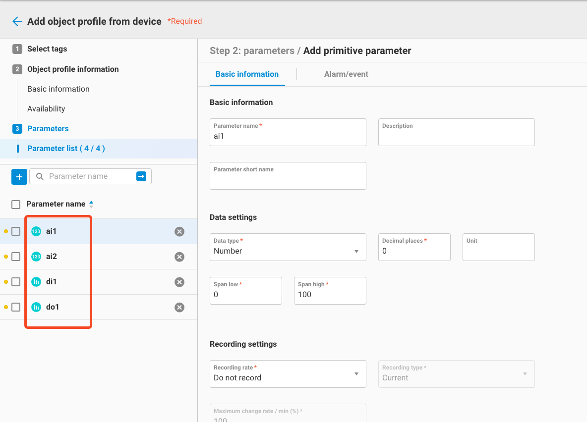Viewport: 587px width, 422px height.
Task: Select the do1 parameter in the list
Action: [x=53, y=307]
